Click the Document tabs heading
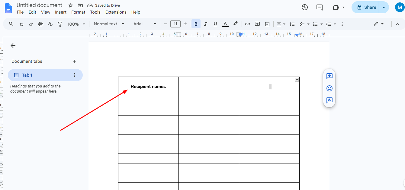The height and width of the screenshot is (190, 405). 27,61
